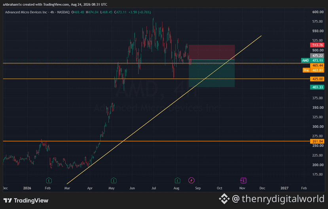Screen dimensions: 328x209
Task: Click the close value C473.11
Action: tap(120, 12)
